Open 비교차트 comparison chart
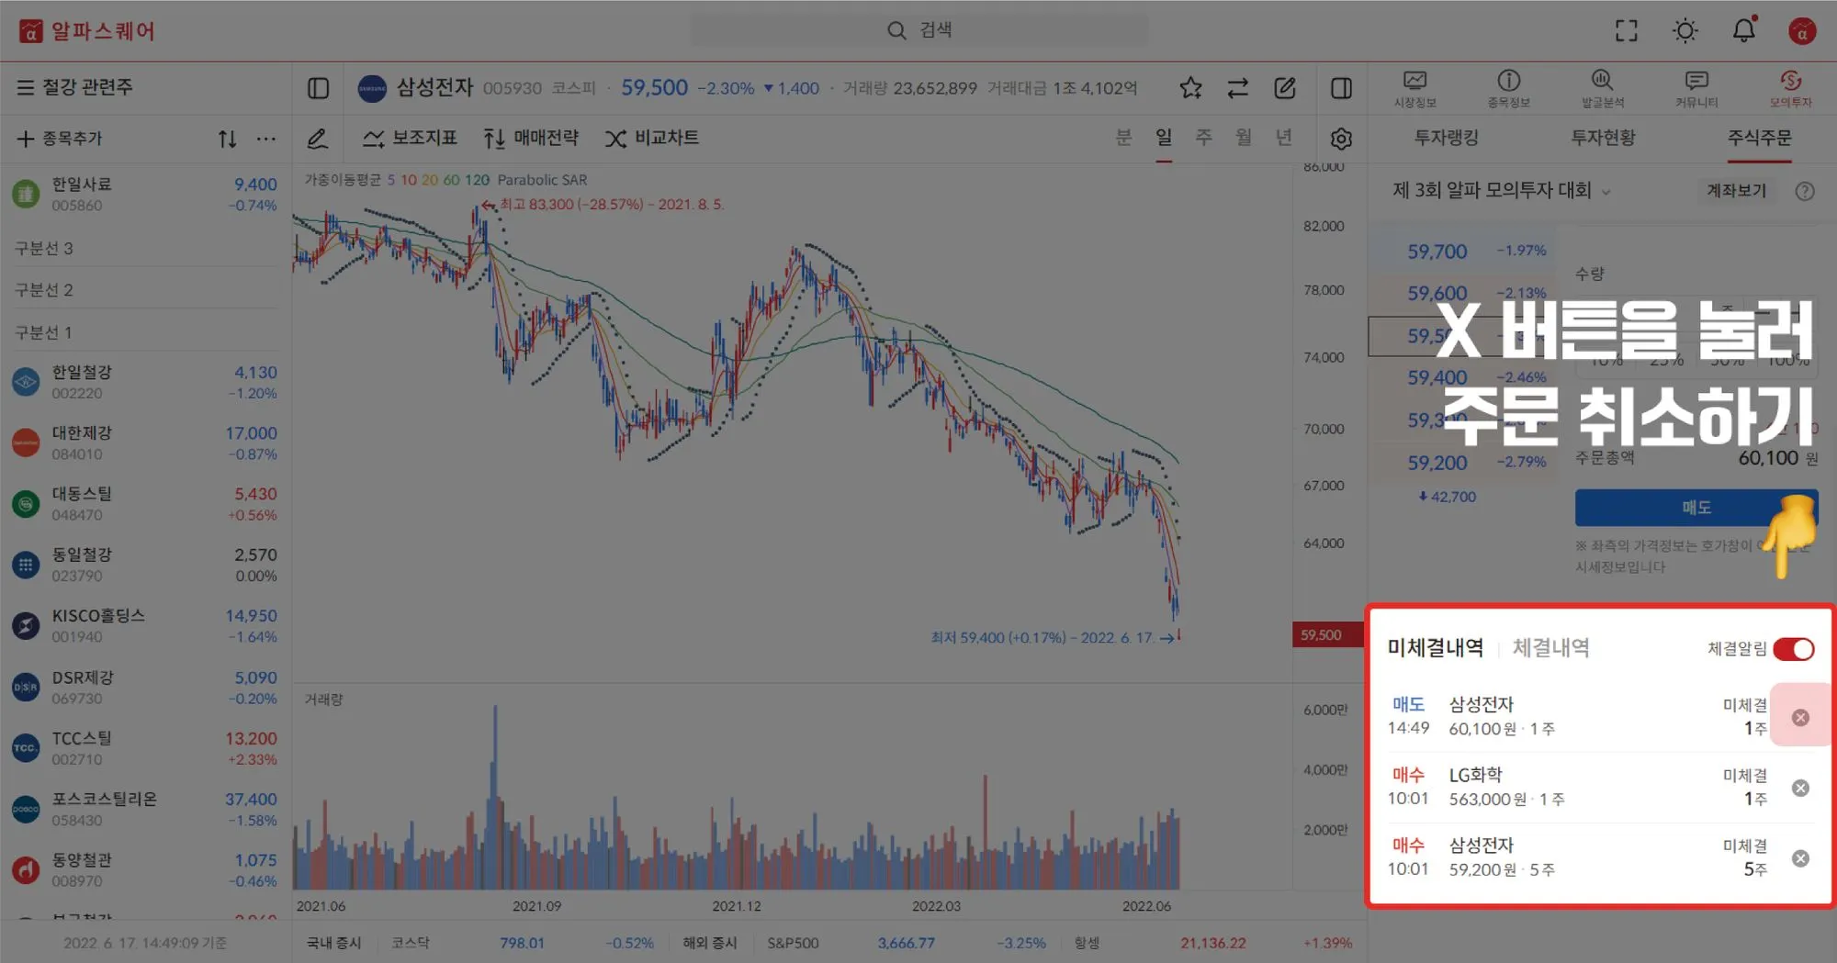Screen dimensions: 1837x963 [652, 138]
